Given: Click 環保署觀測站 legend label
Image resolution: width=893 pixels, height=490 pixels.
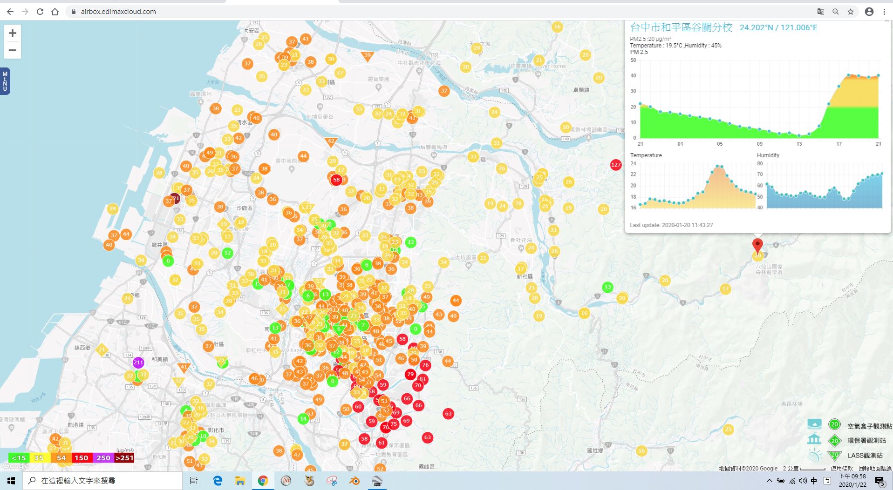Looking at the screenshot, I should (x=866, y=440).
